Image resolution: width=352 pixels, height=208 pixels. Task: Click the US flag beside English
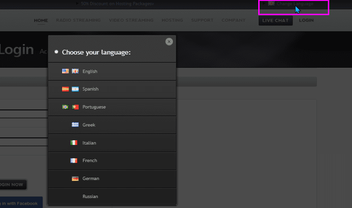tap(65, 72)
